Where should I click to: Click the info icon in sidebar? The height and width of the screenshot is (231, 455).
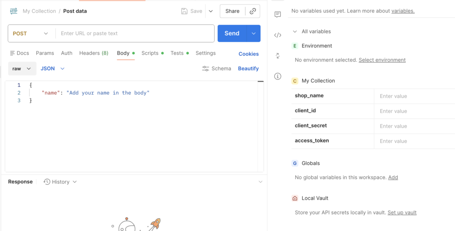click(278, 76)
